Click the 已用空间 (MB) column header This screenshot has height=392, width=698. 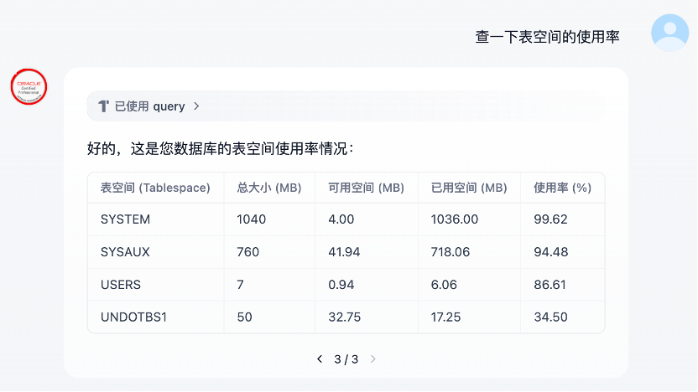click(x=469, y=188)
